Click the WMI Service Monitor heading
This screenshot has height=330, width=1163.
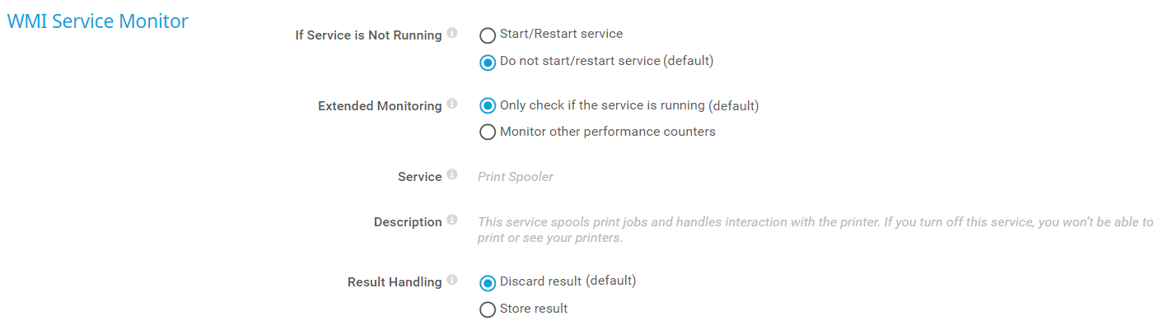pyautogui.click(x=98, y=21)
